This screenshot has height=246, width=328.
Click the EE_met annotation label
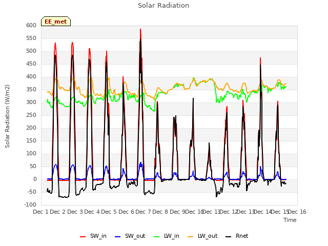tap(56, 22)
